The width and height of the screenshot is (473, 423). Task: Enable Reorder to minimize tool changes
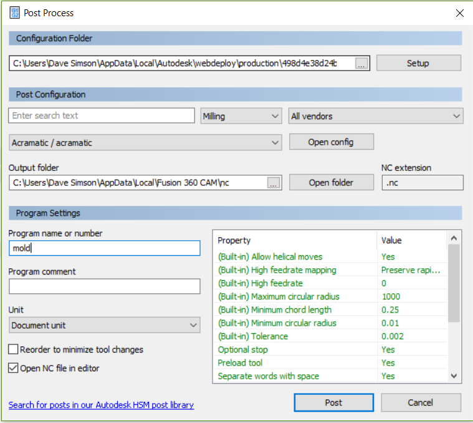(14, 349)
